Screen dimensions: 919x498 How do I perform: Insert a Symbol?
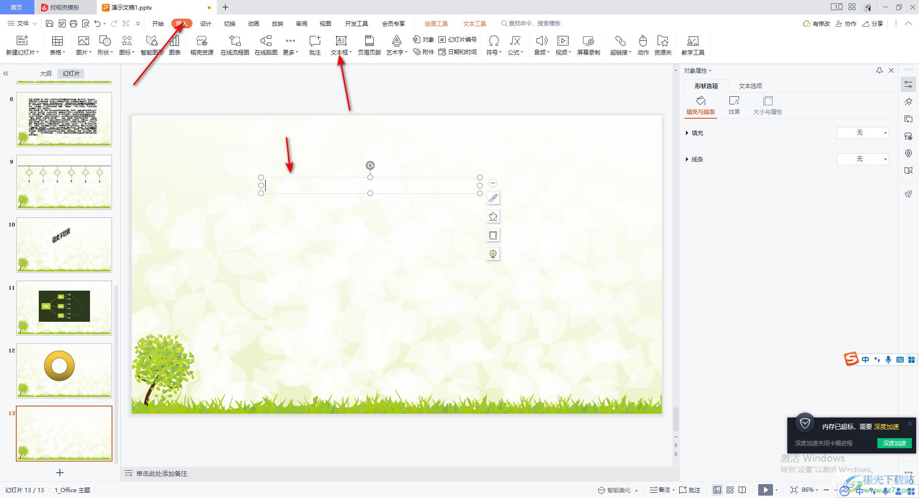pyautogui.click(x=493, y=45)
